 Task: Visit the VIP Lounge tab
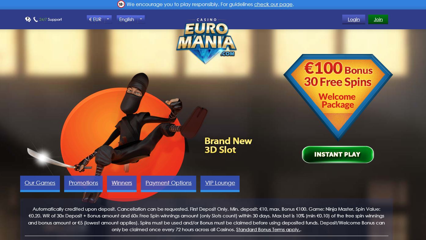(220, 183)
